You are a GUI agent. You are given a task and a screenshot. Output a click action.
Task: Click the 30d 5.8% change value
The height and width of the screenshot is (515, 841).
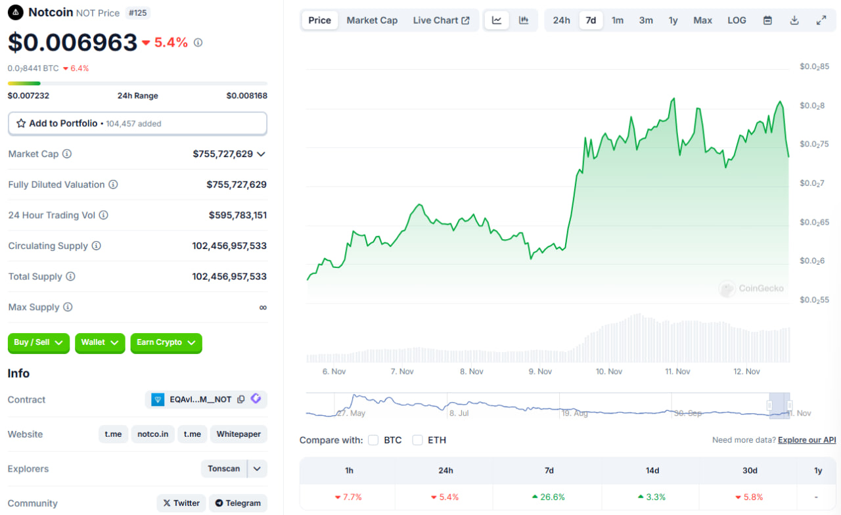(750, 497)
